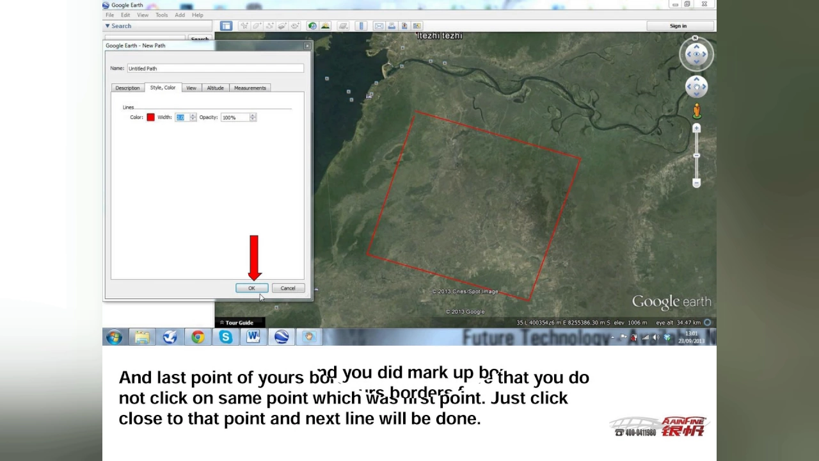Viewport: 819px width, 461px height.
Task: Click the Search button in sidebar
Action: tap(200, 39)
